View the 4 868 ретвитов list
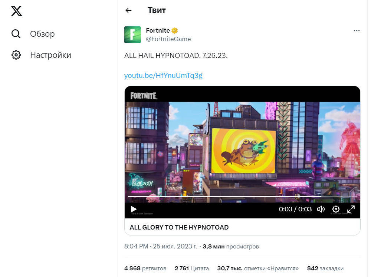Viewport: 371px width, 277px height. pyautogui.click(x=145, y=268)
